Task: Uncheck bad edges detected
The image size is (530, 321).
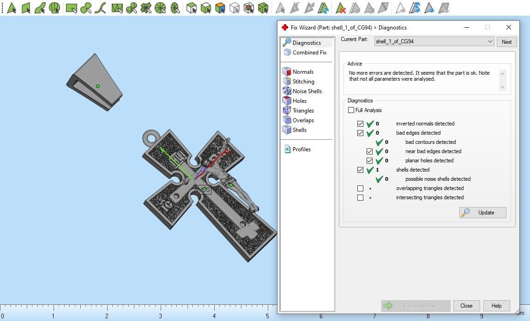Action: coord(360,133)
